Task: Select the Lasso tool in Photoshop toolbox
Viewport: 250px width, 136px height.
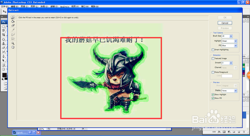Action: [x=3, y=31]
